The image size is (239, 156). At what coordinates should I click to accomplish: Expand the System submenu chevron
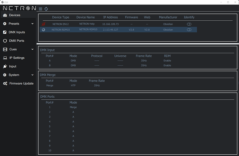[x=32, y=75]
